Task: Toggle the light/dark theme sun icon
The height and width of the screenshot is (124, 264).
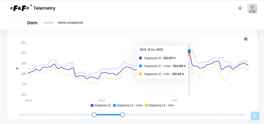Action: point(240,8)
